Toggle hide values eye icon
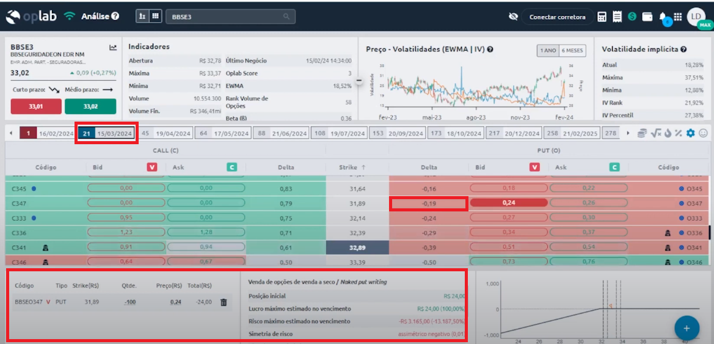 (513, 16)
